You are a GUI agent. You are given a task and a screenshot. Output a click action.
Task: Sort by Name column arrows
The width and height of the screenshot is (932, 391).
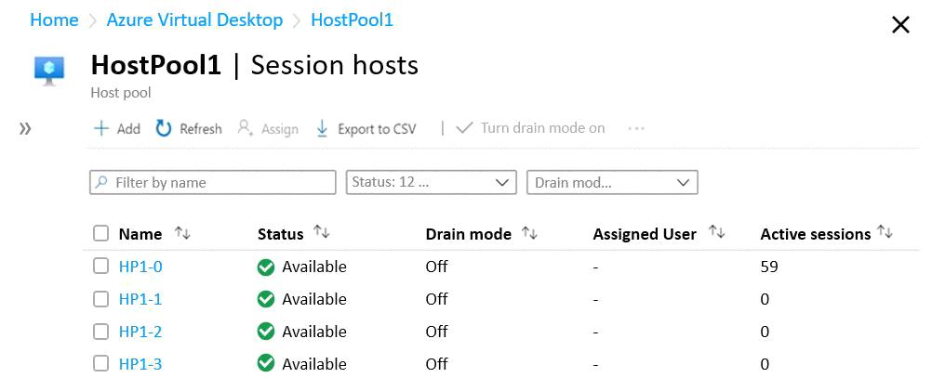pos(182,233)
